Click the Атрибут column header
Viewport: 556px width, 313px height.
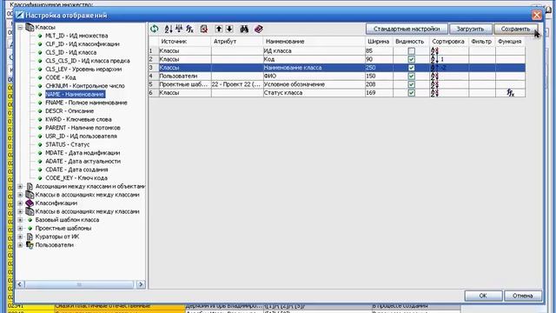(x=237, y=42)
